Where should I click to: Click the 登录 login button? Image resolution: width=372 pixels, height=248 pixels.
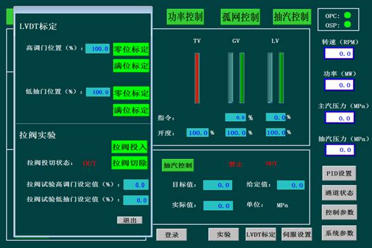(x=171, y=235)
